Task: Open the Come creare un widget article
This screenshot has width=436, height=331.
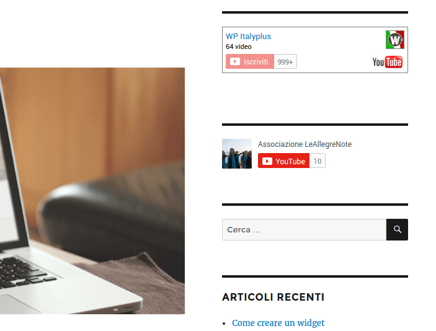Action: click(278, 323)
